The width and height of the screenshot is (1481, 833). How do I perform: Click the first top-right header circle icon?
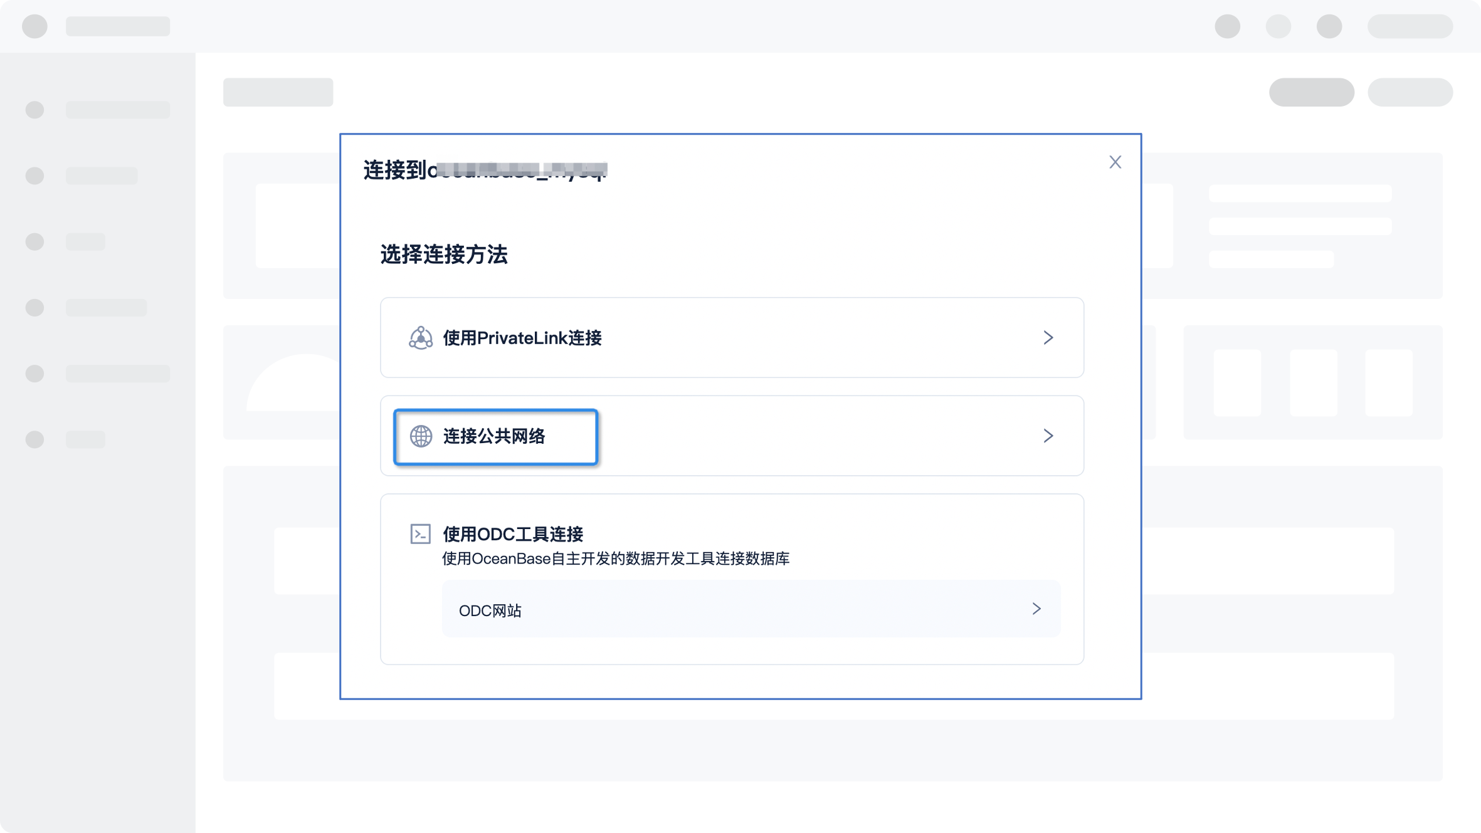(x=1227, y=26)
